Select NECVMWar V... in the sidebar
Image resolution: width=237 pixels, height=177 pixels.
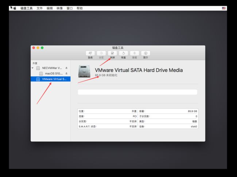[x=50, y=68]
